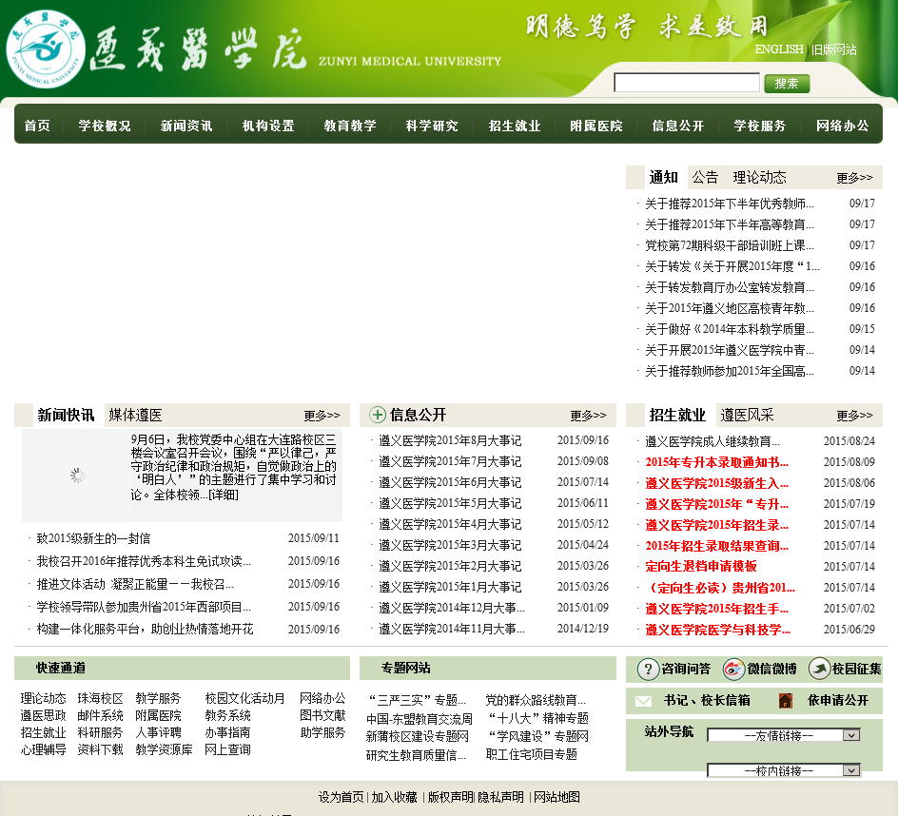Select the 新闻快讯 tab
The image size is (898, 816).
[x=66, y=415]
